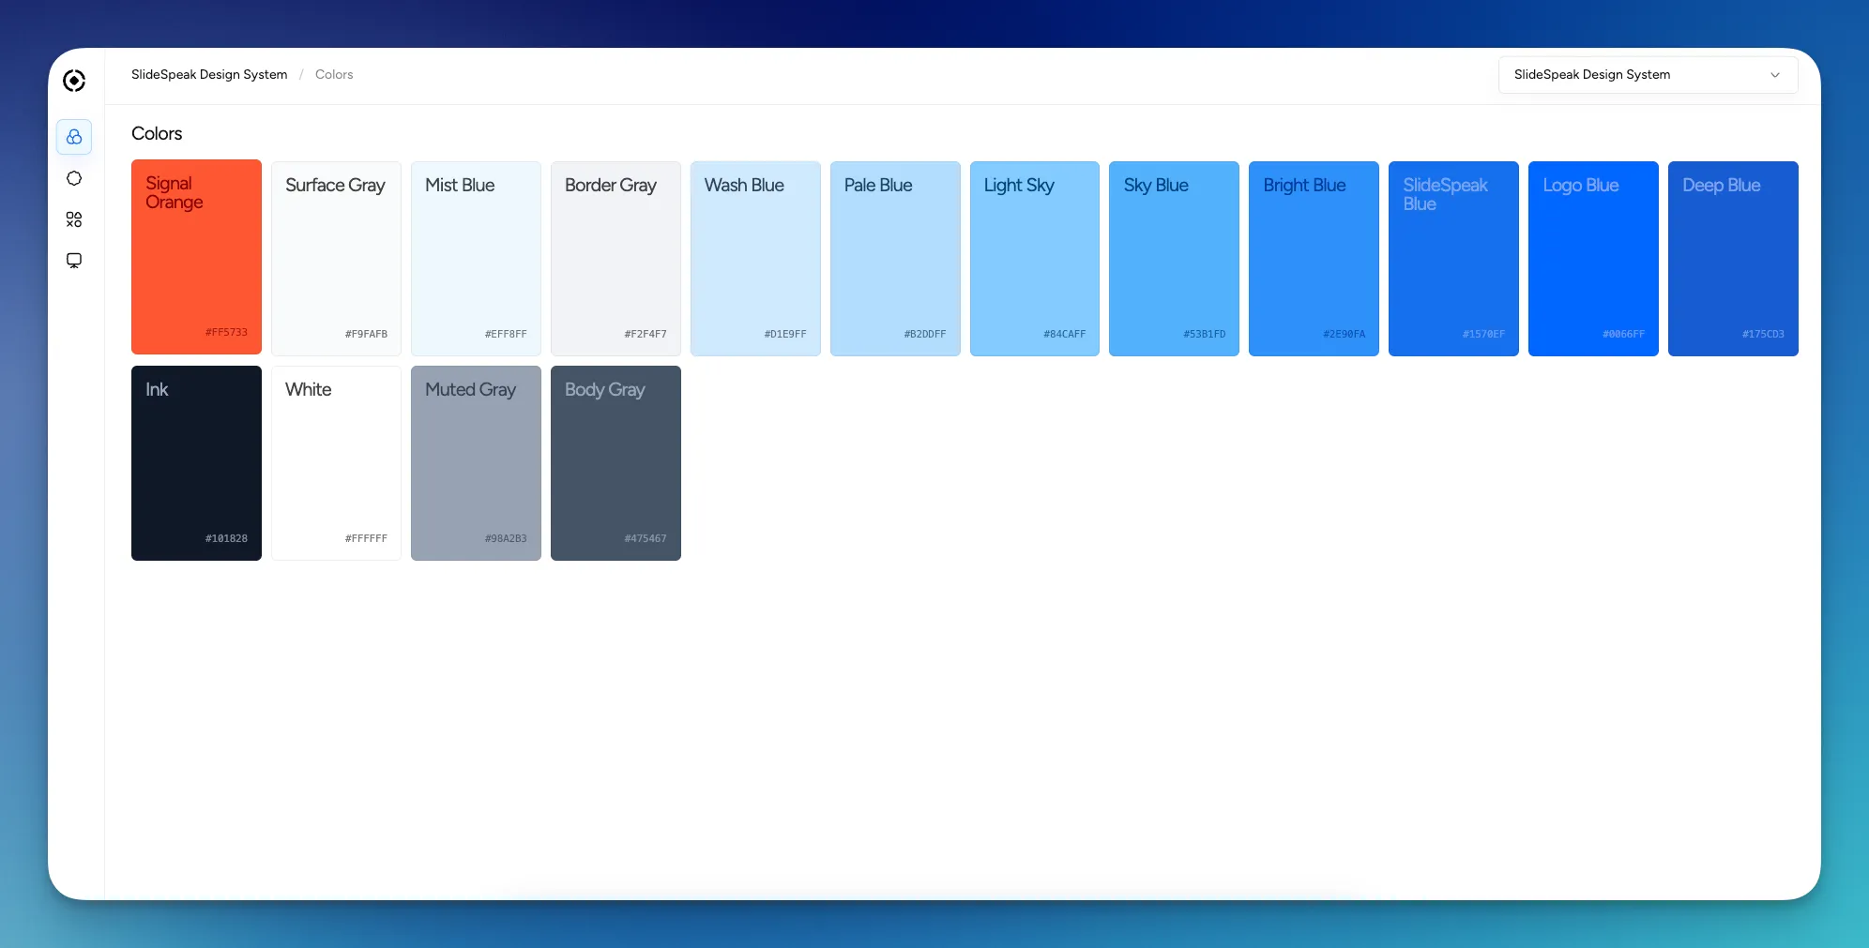This screenshot has height=948, width=1869.
Task: Click the Logo Blue color swatch
Action: pyautogui.click(x=1593, y=259)
